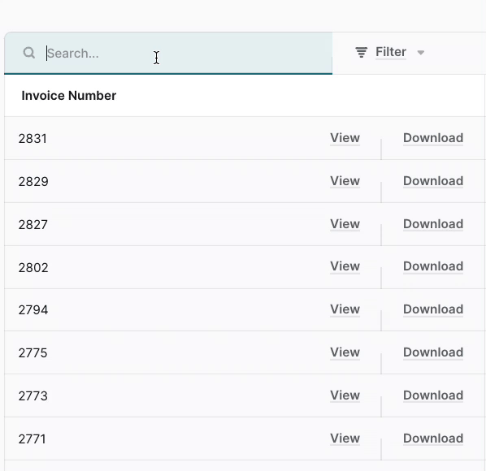
Task: Expand the Filter dropdown arrow
Action: (x=420, y=53)
